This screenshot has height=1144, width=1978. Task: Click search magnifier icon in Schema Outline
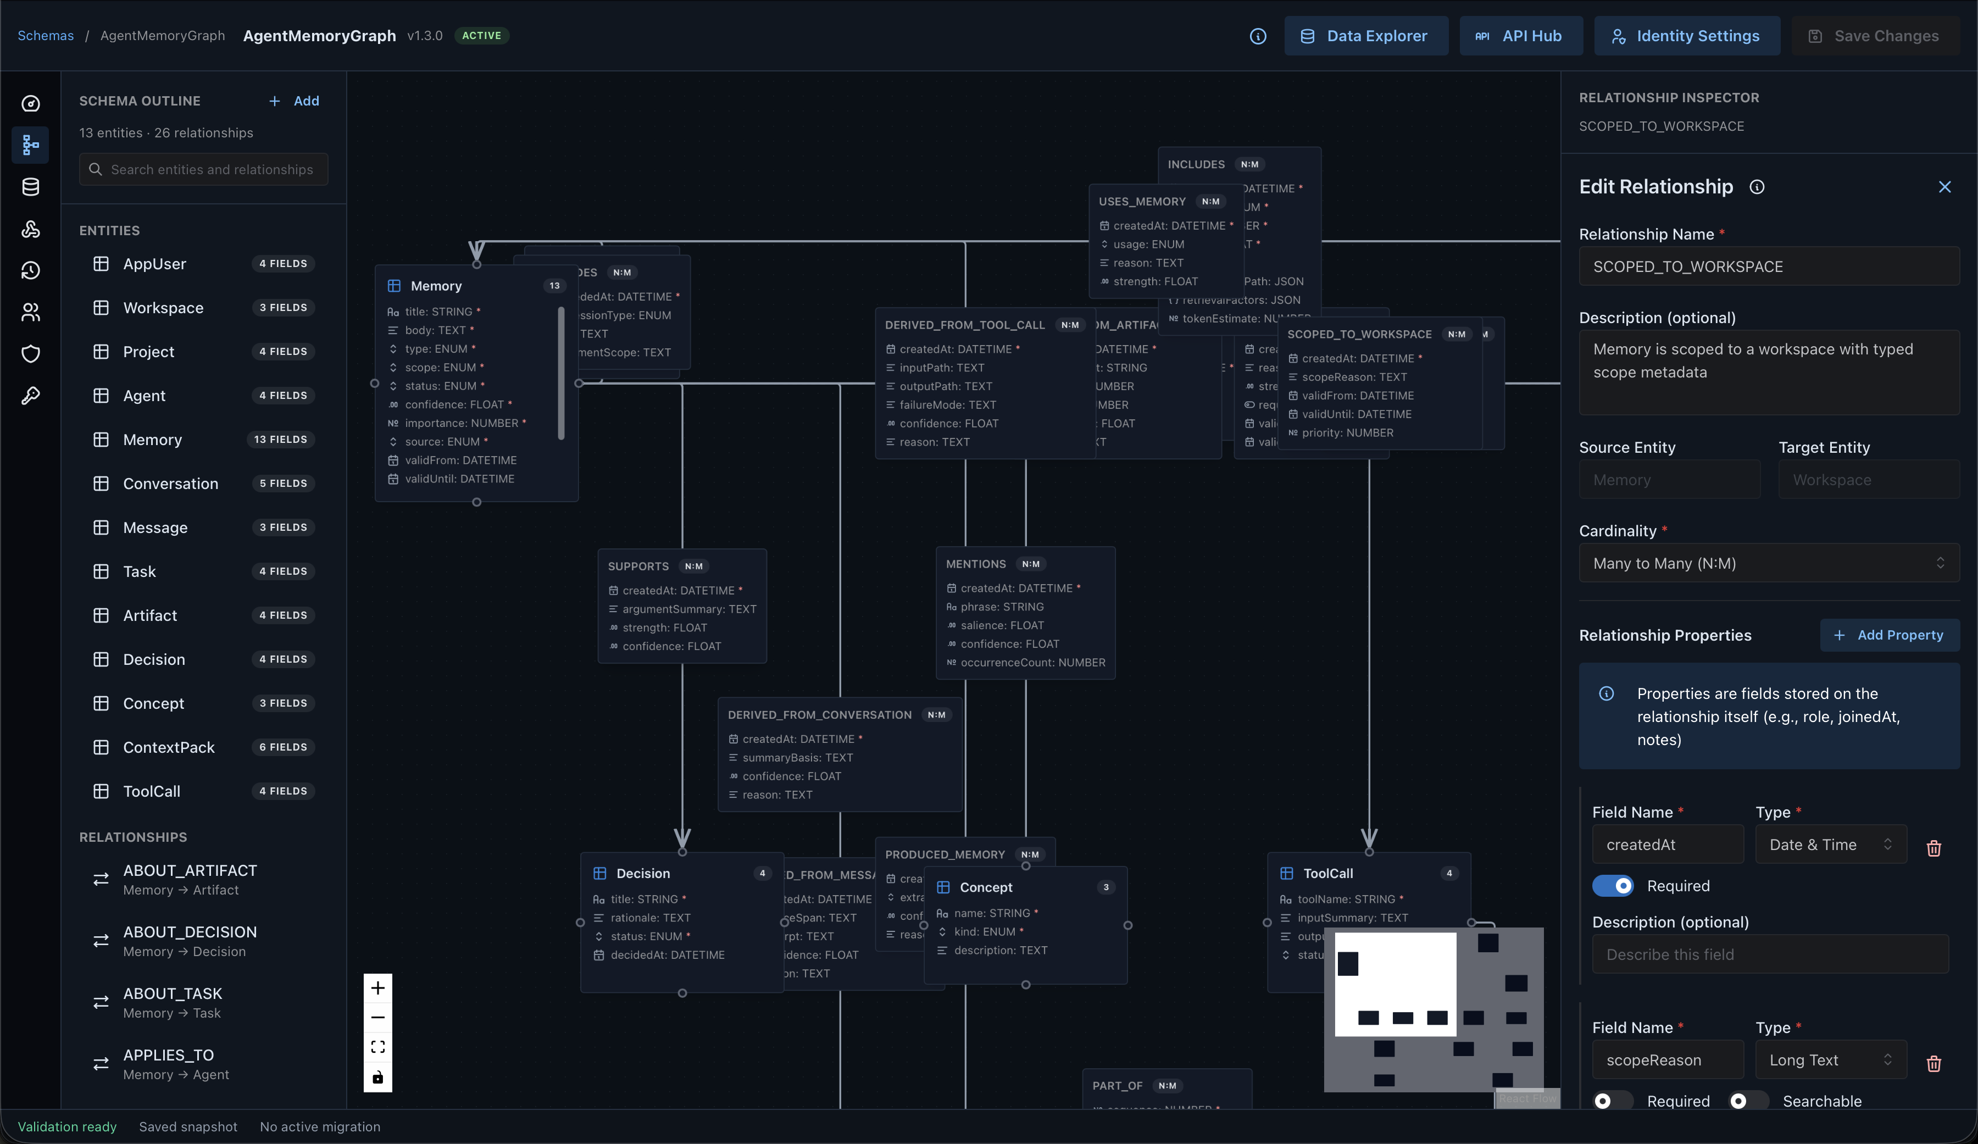point(95,170)
